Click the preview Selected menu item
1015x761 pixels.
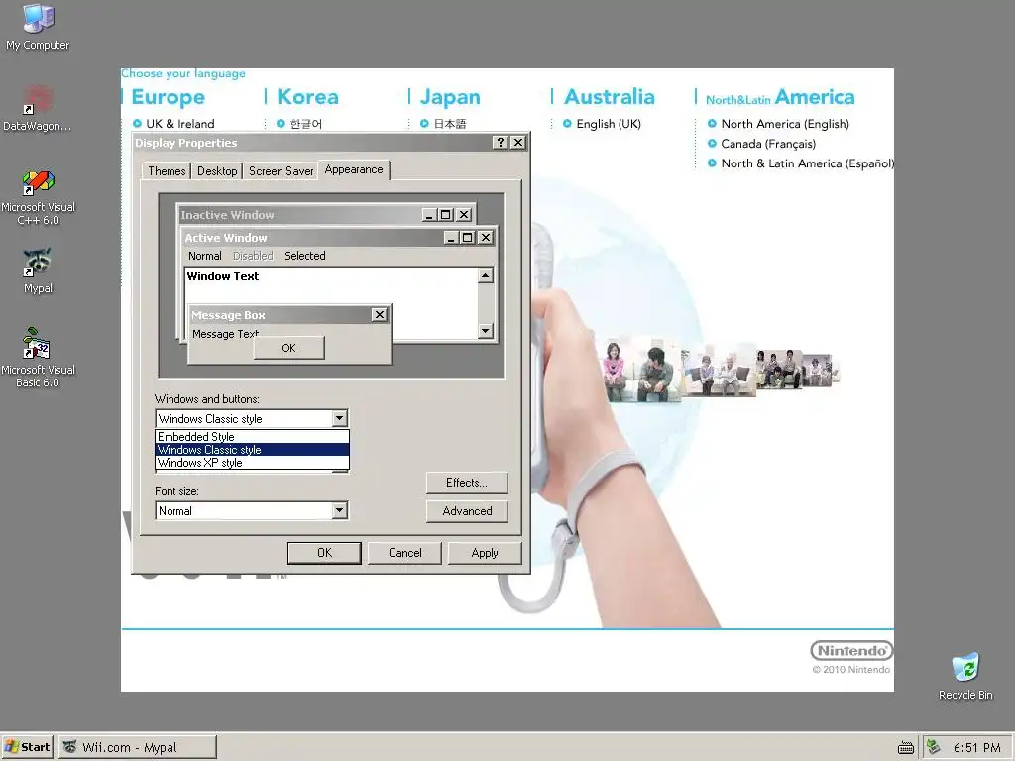(305, 256)
